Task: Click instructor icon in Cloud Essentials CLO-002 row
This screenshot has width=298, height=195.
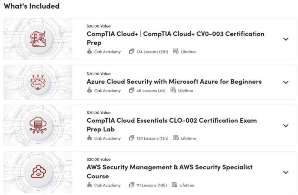Action: [89, 138]
